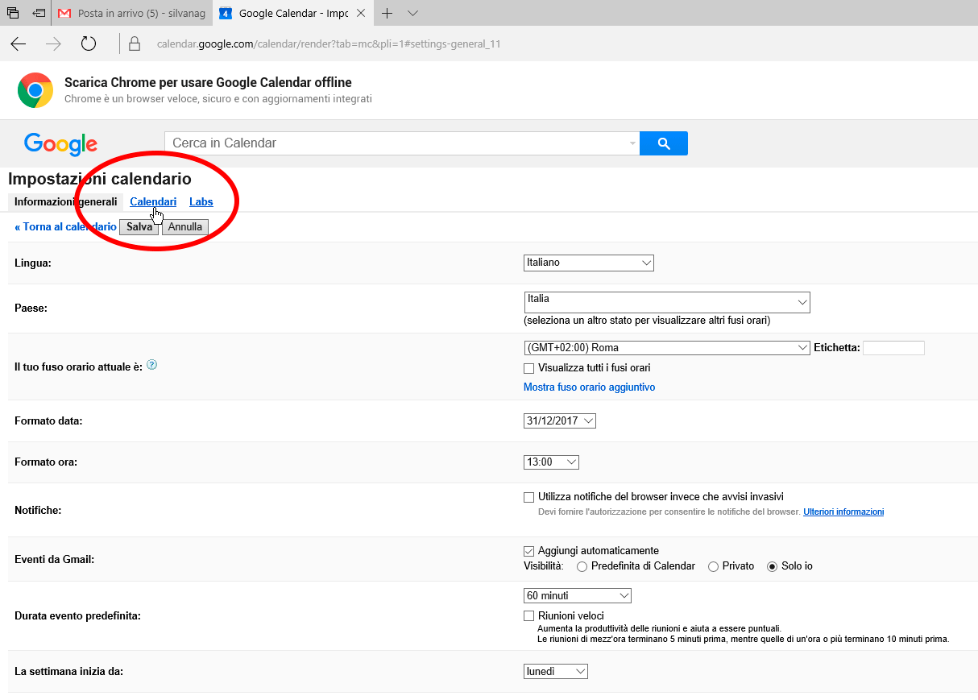The width and height of the screenshot is (978, 700).
Task: Click the browser address bar URL
Action: pyautogui.click(x=329, y=43)
